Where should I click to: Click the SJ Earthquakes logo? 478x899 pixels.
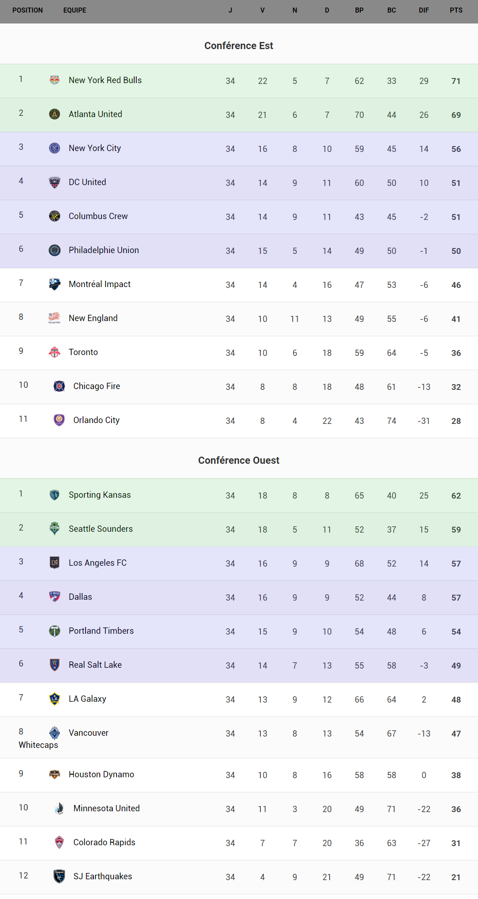coord(59,876)
